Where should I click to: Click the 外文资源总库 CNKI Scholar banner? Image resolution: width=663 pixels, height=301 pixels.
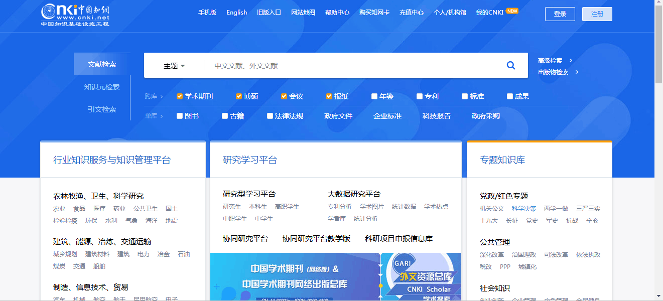click(x=422, y=277)
